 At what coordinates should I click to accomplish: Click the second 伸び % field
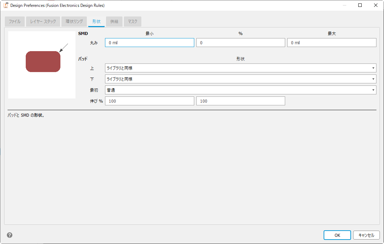[x=241, y=101]
